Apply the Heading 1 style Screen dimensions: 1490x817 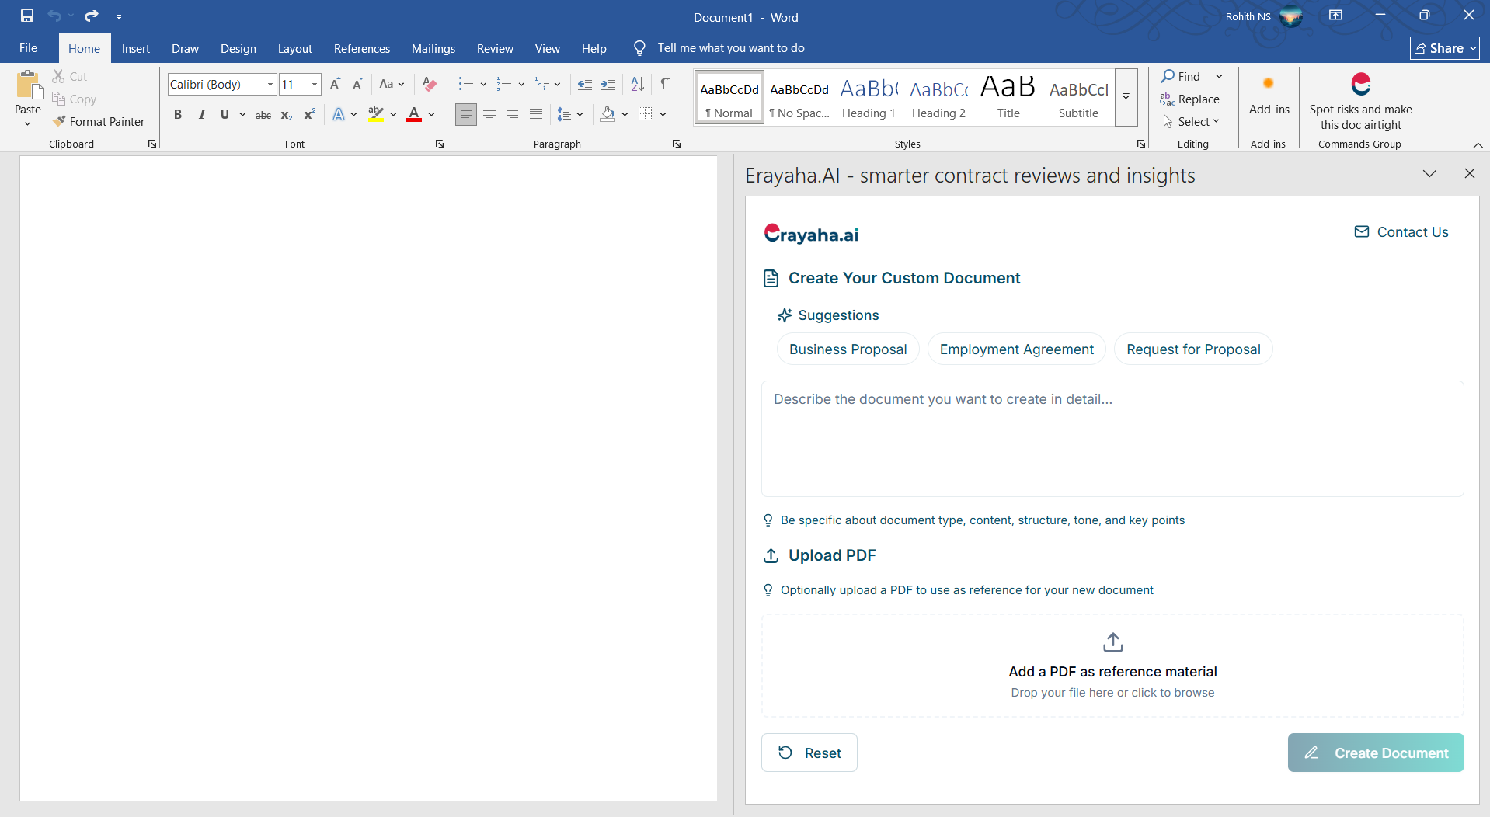click(869, 97)
